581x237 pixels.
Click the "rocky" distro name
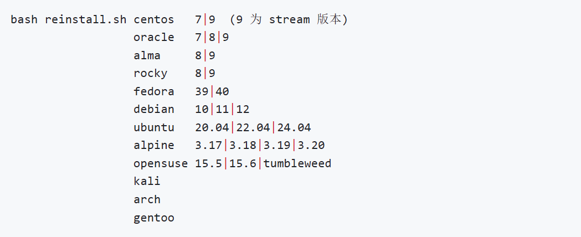[x=151, y=74]
